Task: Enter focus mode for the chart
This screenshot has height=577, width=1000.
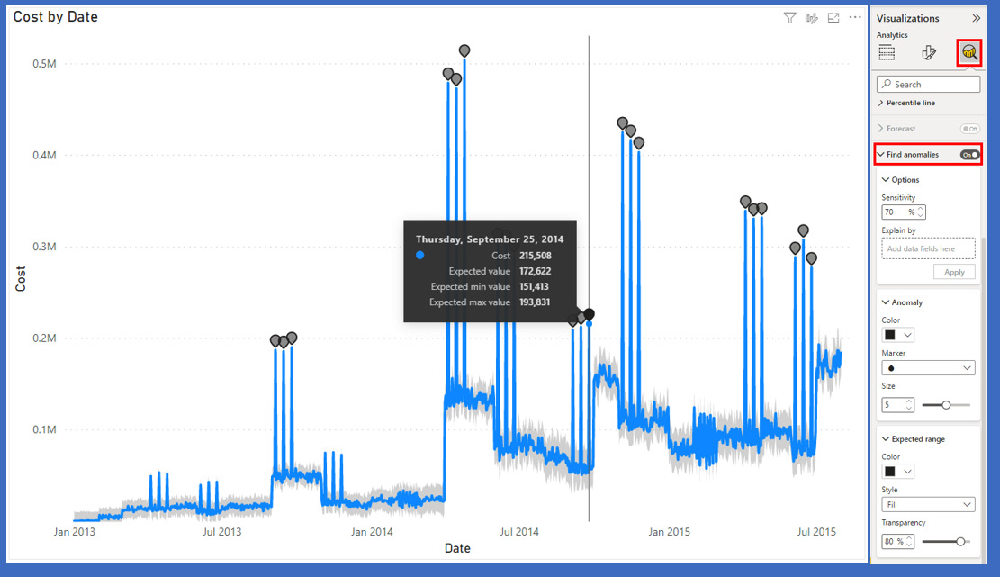Action: click(833, 18)
